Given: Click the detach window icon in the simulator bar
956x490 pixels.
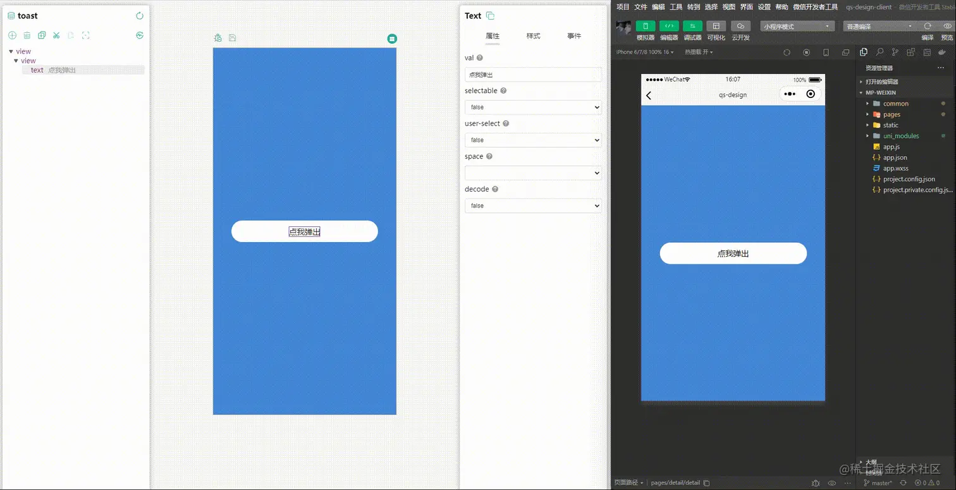Looking at the screenshot, I should [x=846, y=52].
